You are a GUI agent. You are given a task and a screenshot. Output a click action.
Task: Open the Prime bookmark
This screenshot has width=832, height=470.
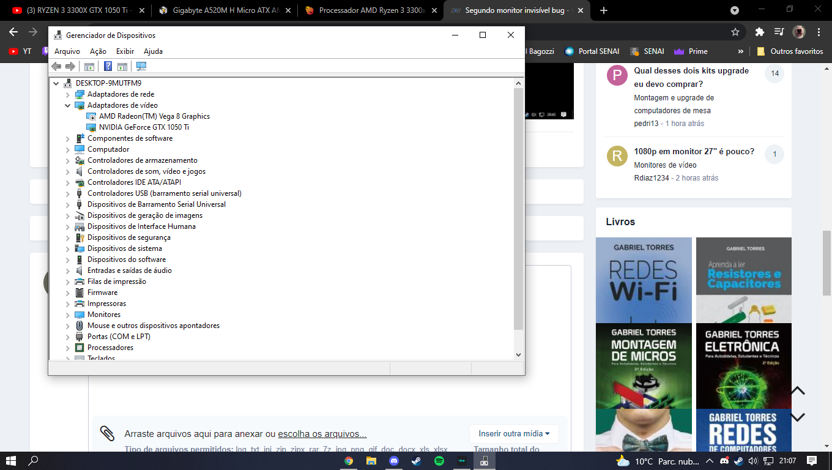click(x=691, y=51)
